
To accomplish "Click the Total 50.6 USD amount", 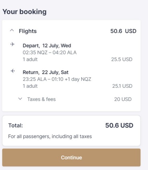I will (119, 125).
